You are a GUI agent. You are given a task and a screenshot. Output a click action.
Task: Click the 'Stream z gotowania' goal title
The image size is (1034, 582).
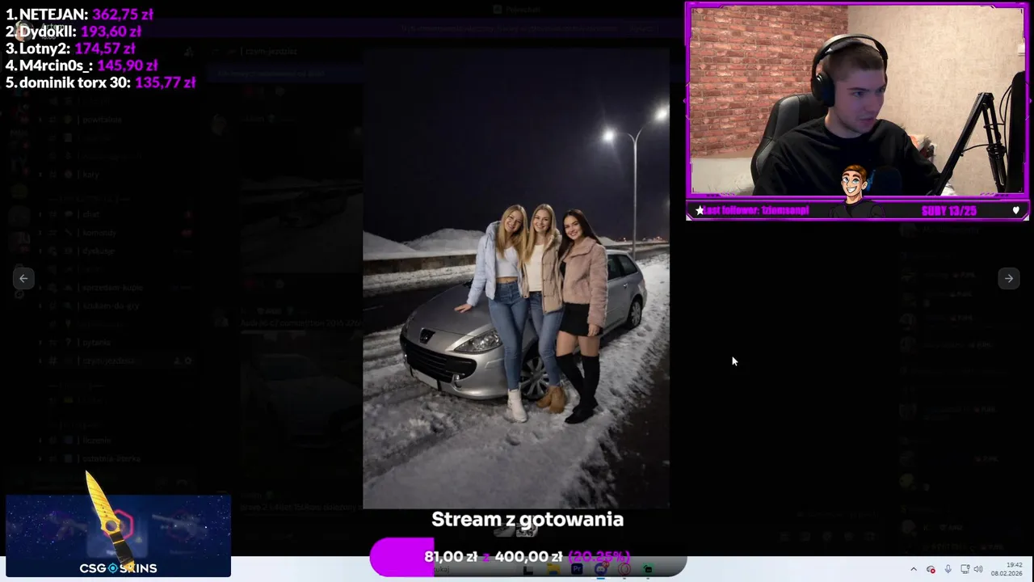coord(528,519)
